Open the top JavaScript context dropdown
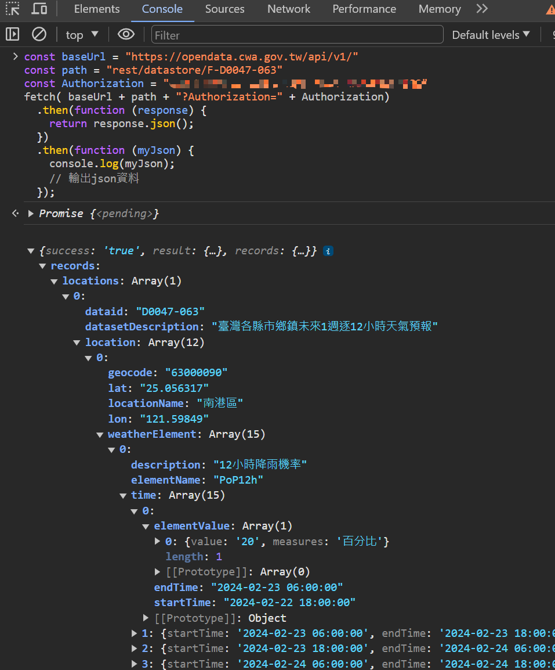The height and width of the screenshot is (670, 555). click(x=82, y=35)
